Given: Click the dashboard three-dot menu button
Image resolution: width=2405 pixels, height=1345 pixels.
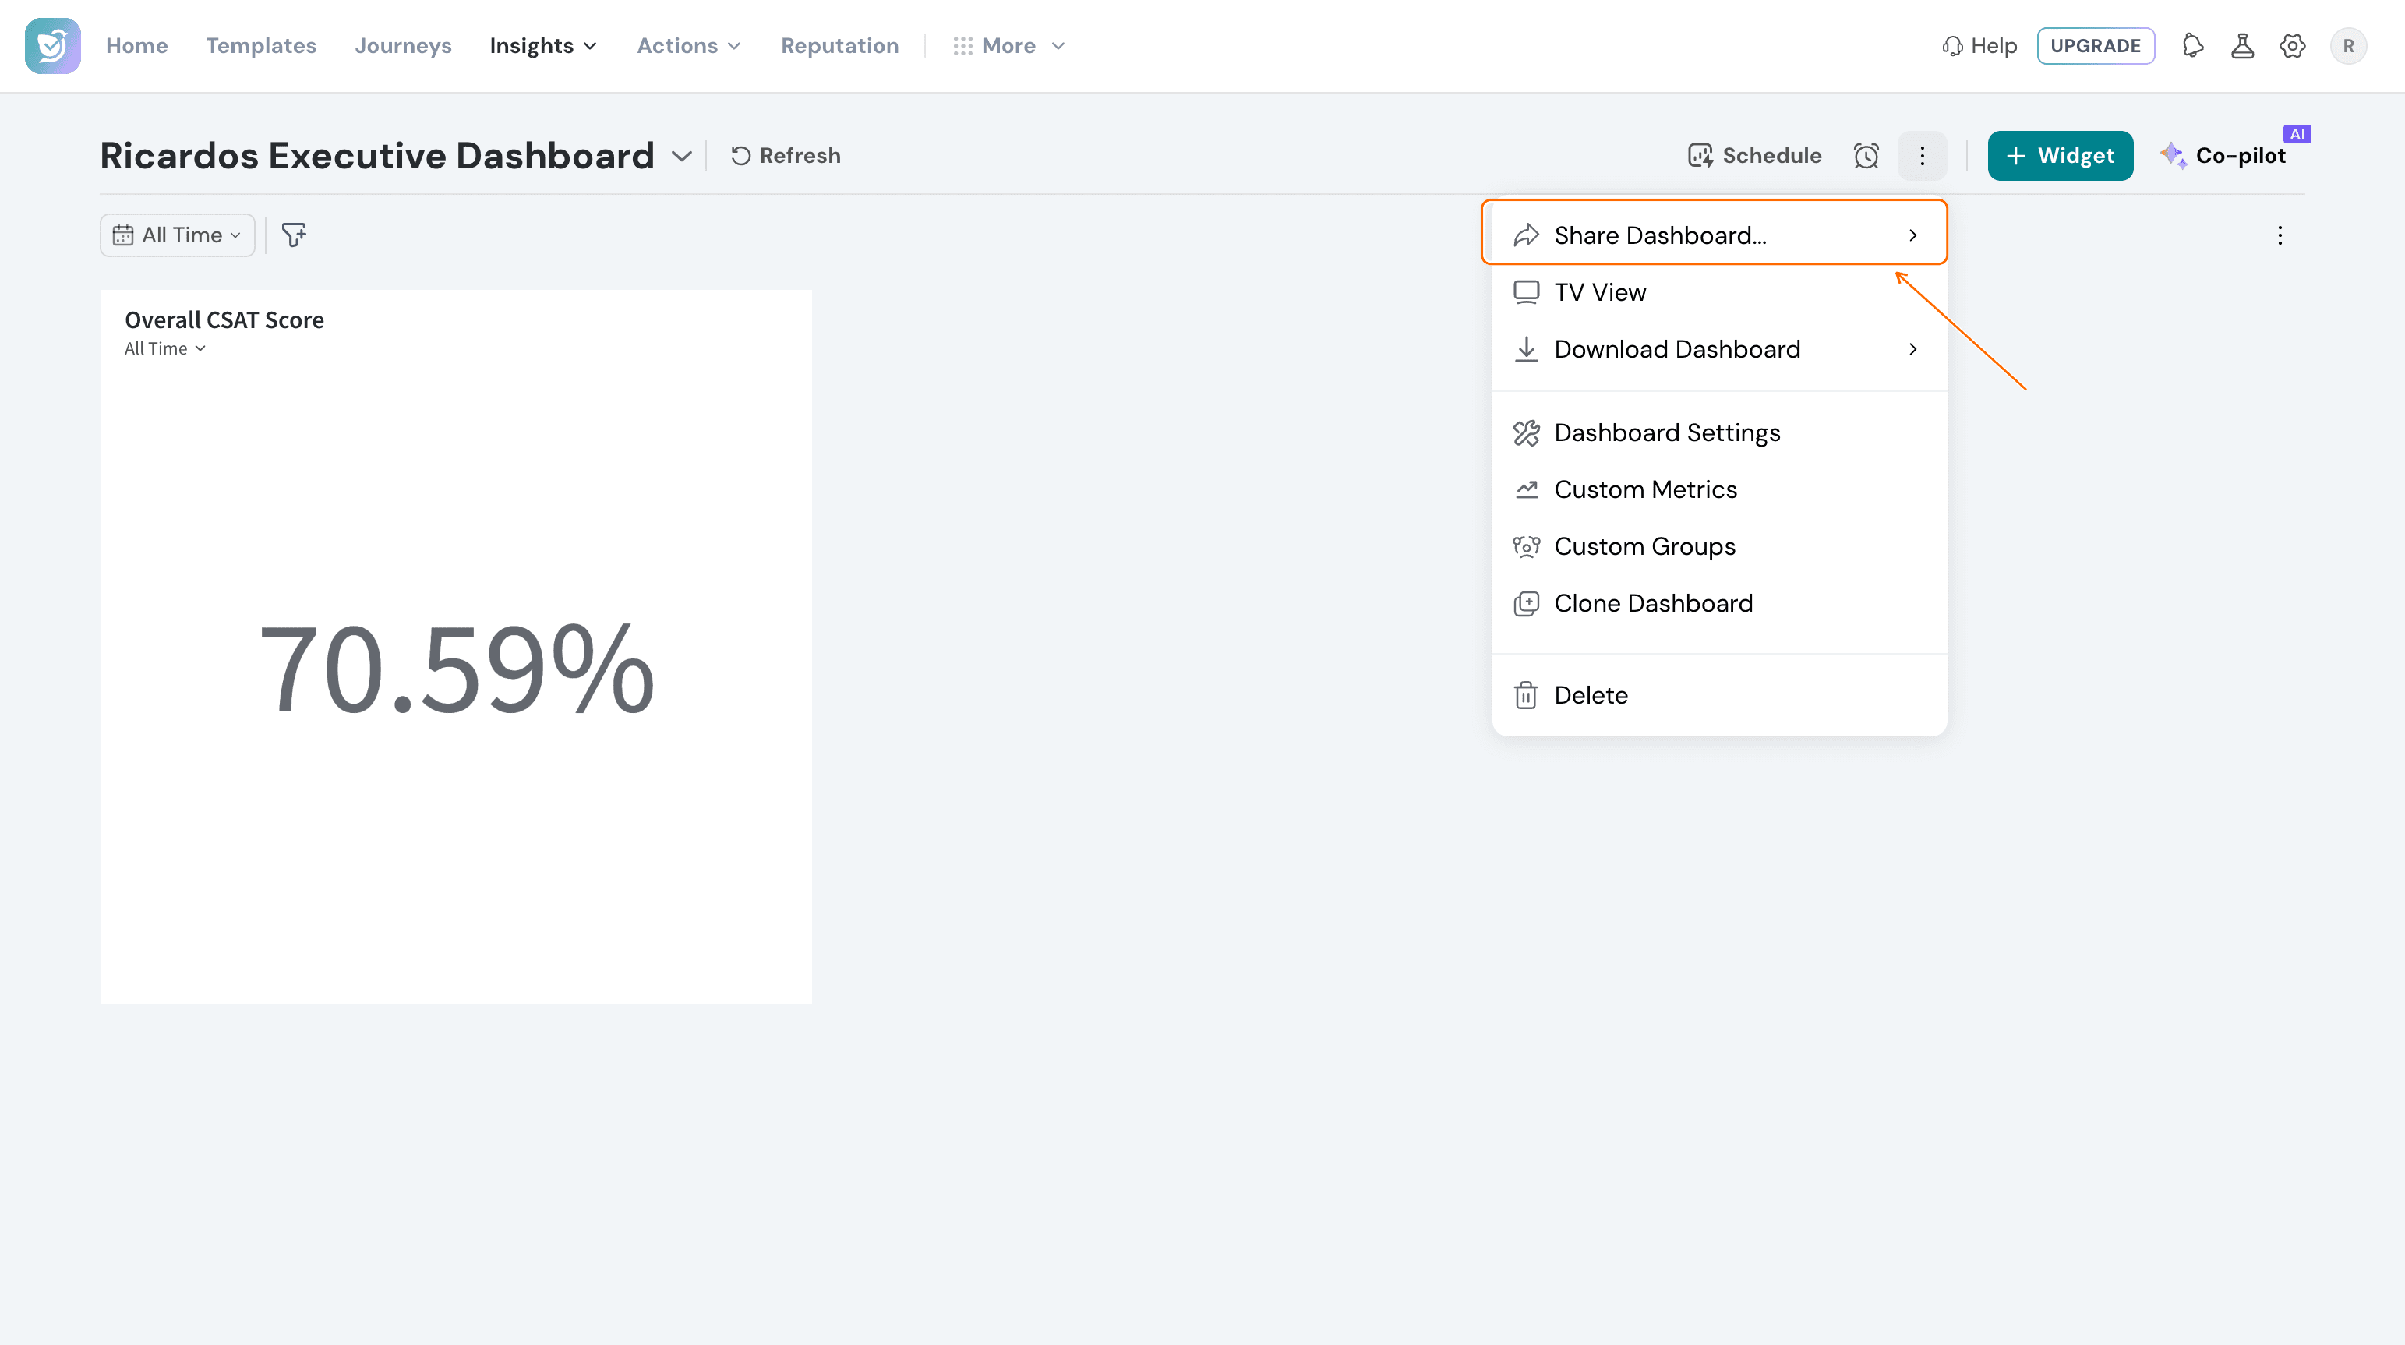Looking at the screenshot, I should coord(1923,156).
